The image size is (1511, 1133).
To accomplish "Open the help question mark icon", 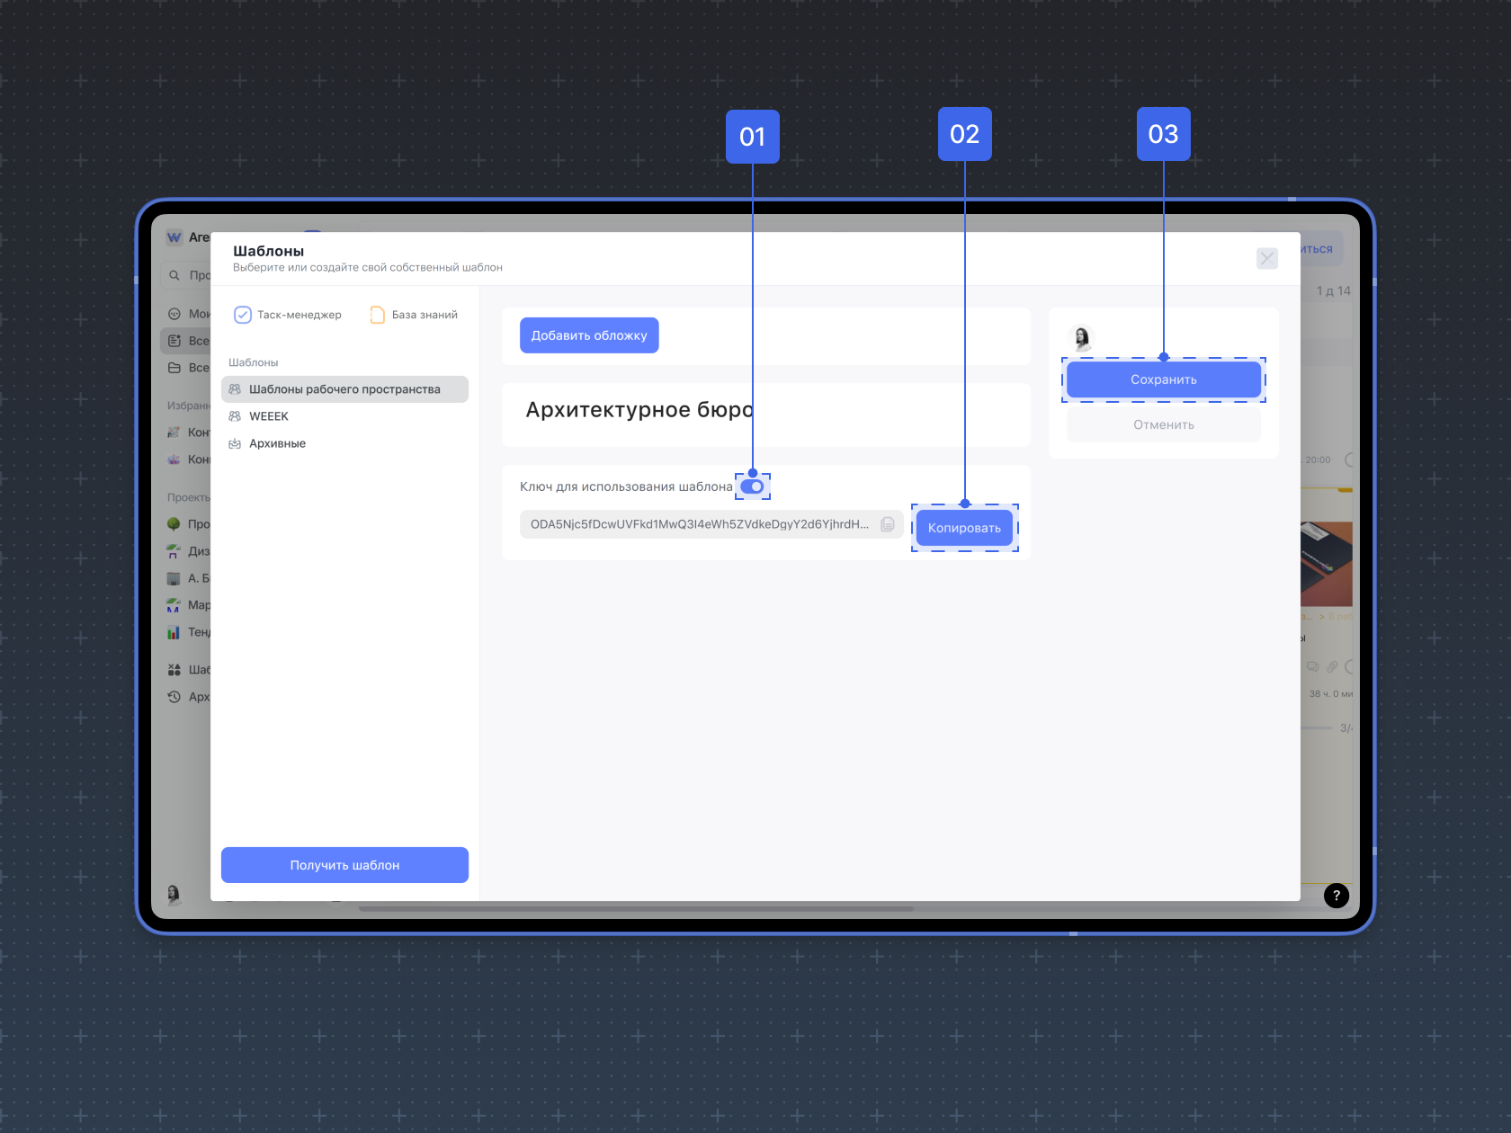I will click(1337, 895).
